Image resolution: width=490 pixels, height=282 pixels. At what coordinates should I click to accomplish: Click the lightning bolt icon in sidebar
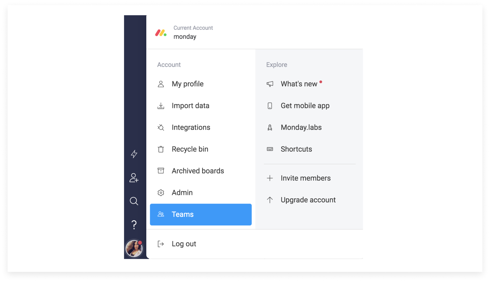click(134, 154)
